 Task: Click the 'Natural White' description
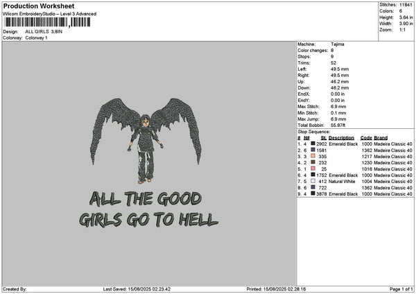tap(342, 182)
